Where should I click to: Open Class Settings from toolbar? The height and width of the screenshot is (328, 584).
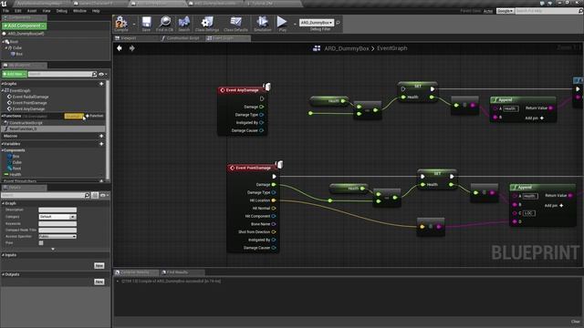click(x=207, y=24)
